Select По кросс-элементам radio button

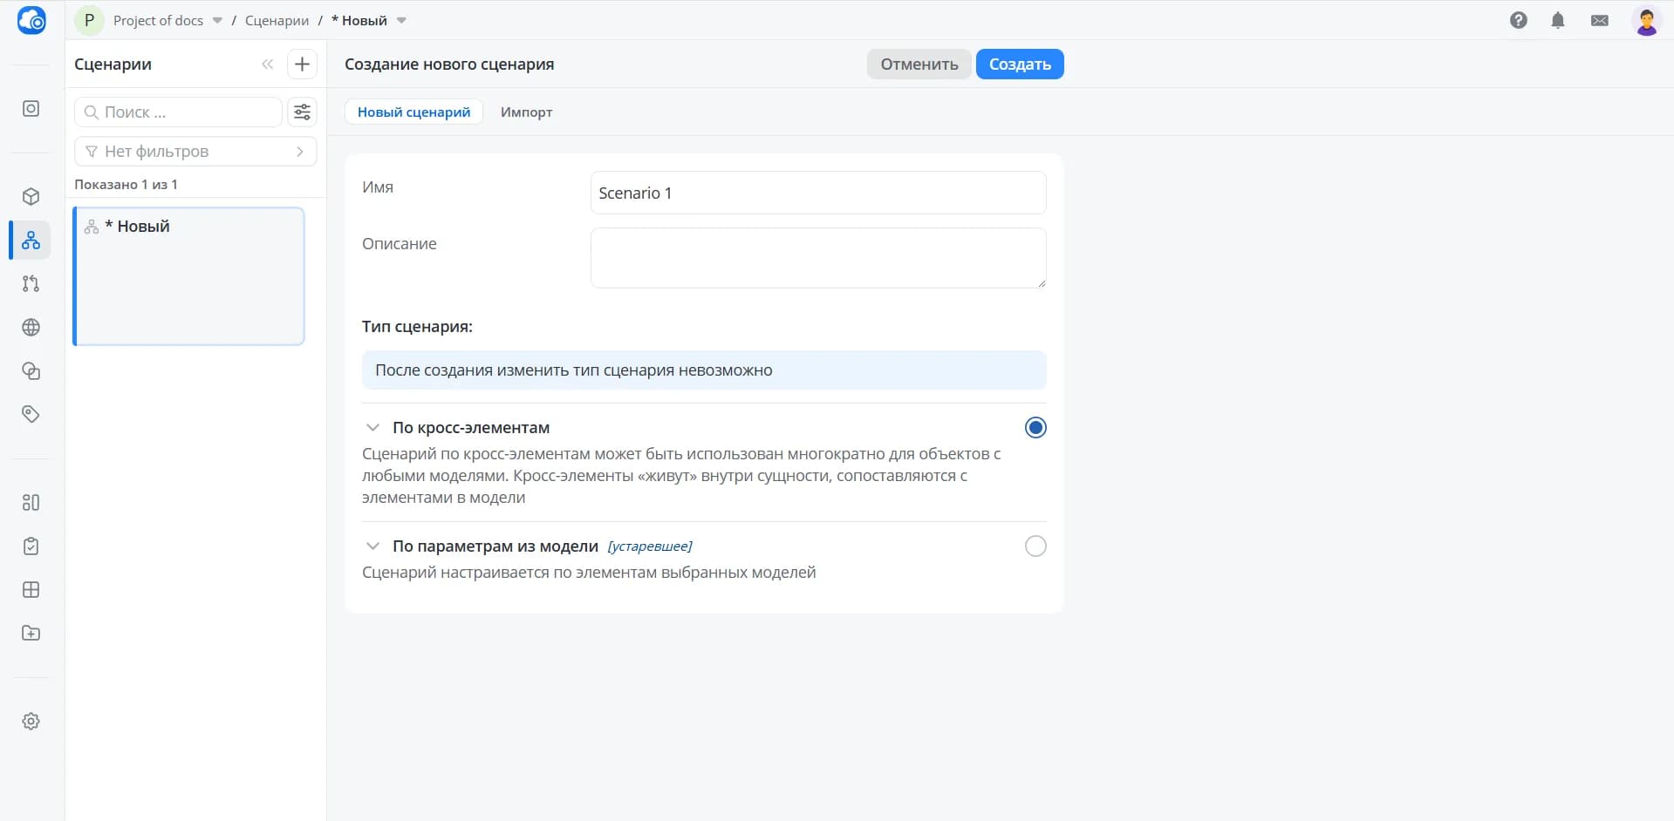(1035, 427)
